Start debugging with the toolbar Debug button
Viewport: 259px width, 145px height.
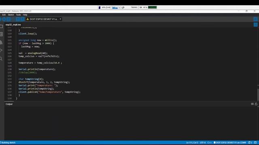pos(8,19)
